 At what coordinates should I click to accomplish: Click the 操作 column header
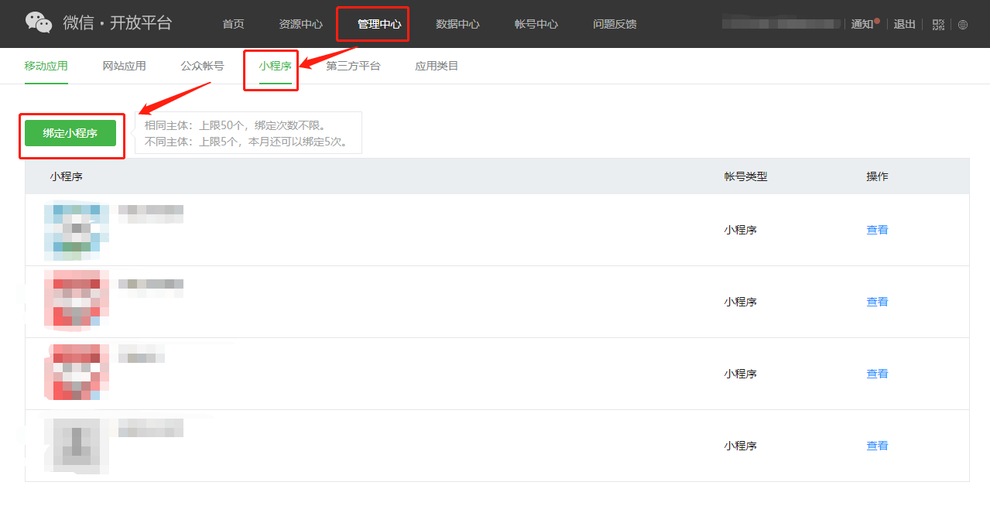(877, 176)
